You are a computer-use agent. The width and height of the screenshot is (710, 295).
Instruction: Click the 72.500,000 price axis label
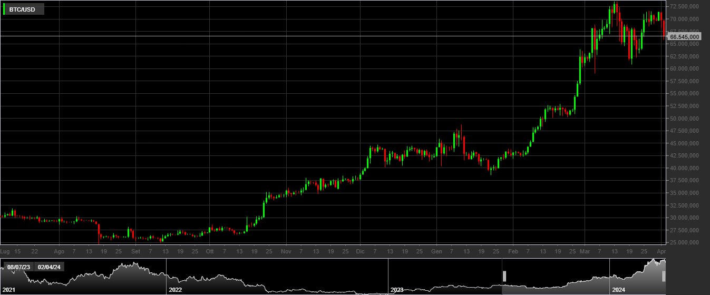[x=685, y=6]
